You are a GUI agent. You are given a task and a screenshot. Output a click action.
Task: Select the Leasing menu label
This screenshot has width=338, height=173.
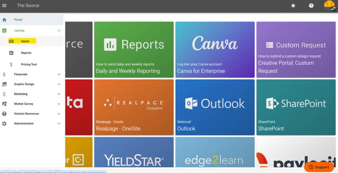pyautogui.click(x=19, y=31)
